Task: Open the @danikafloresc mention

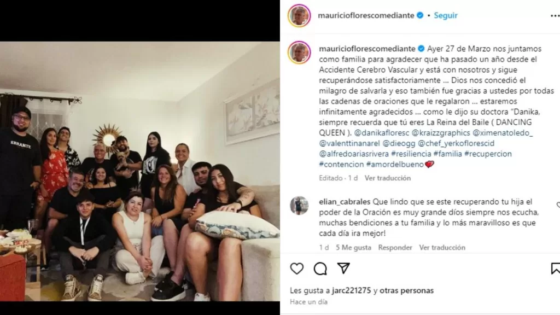Action: coord(381,133)
